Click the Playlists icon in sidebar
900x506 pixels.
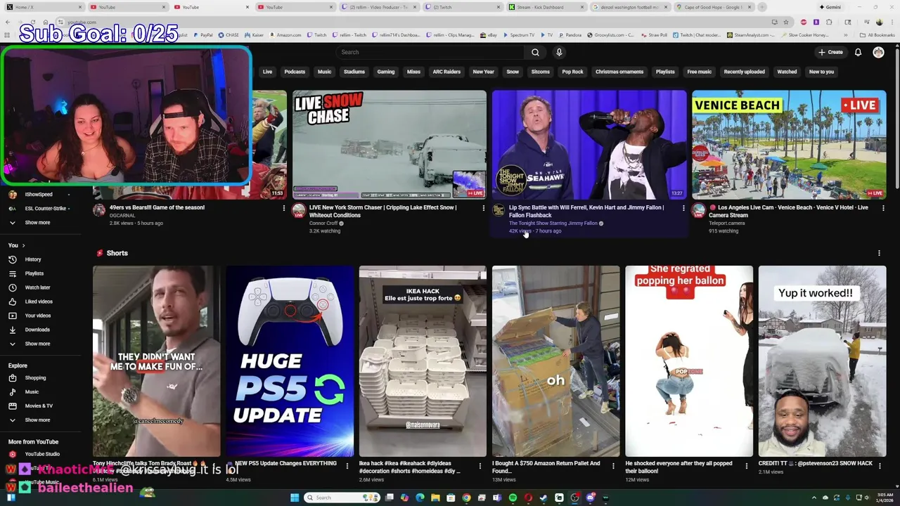[x=12, y=273]
